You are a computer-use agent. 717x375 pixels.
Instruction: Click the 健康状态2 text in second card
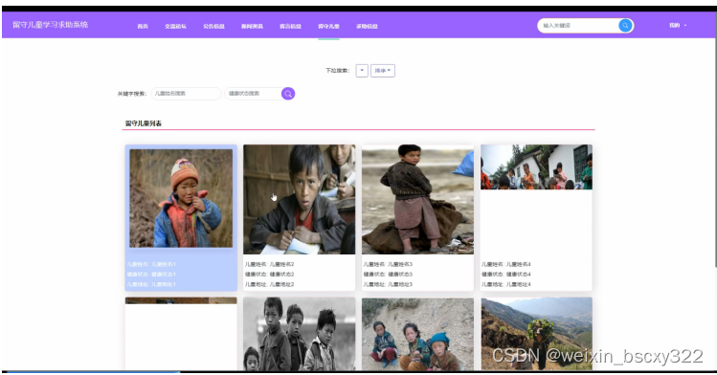pyautogui.click(x=281, y=275)
